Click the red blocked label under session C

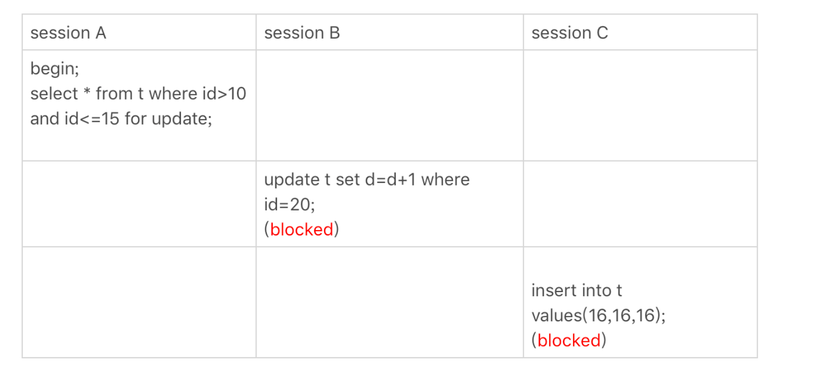[x=569, y=340]
